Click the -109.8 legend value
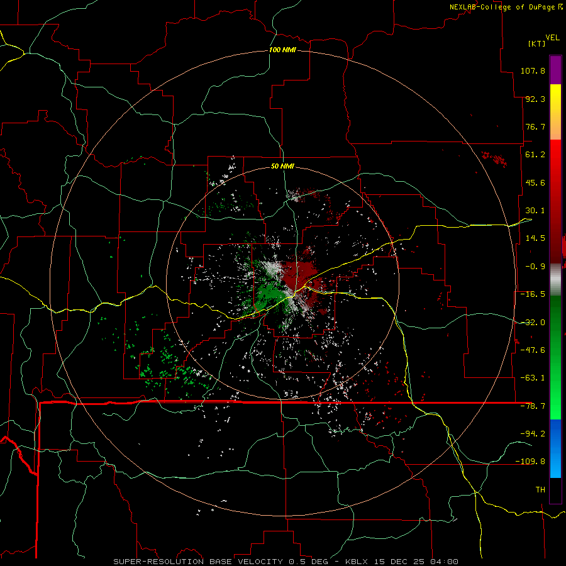This screenshot has height=566, width=566. coord(530,462)
